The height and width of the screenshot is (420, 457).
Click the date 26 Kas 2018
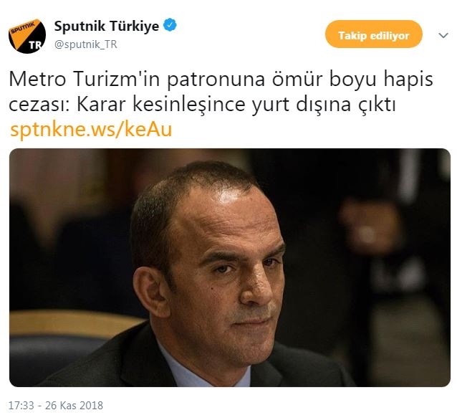[x=74, y=406]
